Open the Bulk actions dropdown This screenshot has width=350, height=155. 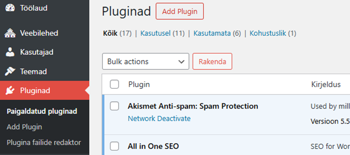tap(146, 61)
